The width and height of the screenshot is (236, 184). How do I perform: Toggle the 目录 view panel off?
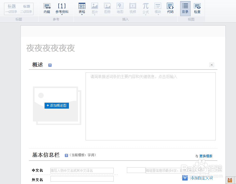point(185,8)
